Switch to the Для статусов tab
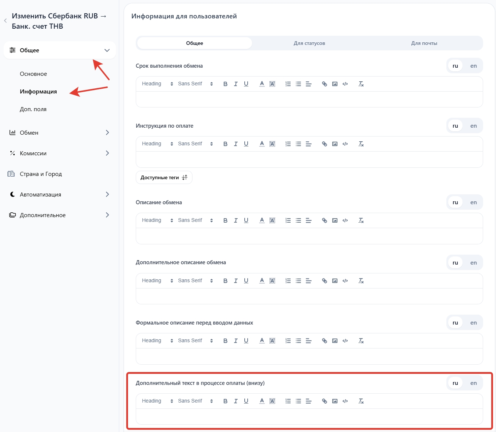 [309, 43]
